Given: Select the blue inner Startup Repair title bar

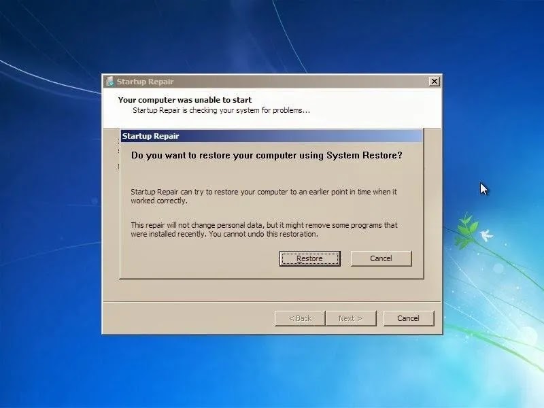Looking at the screenshot, I should coord(271,136).
